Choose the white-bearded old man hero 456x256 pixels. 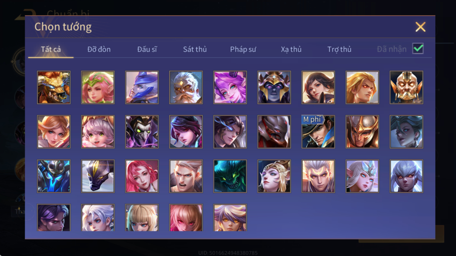186,87
